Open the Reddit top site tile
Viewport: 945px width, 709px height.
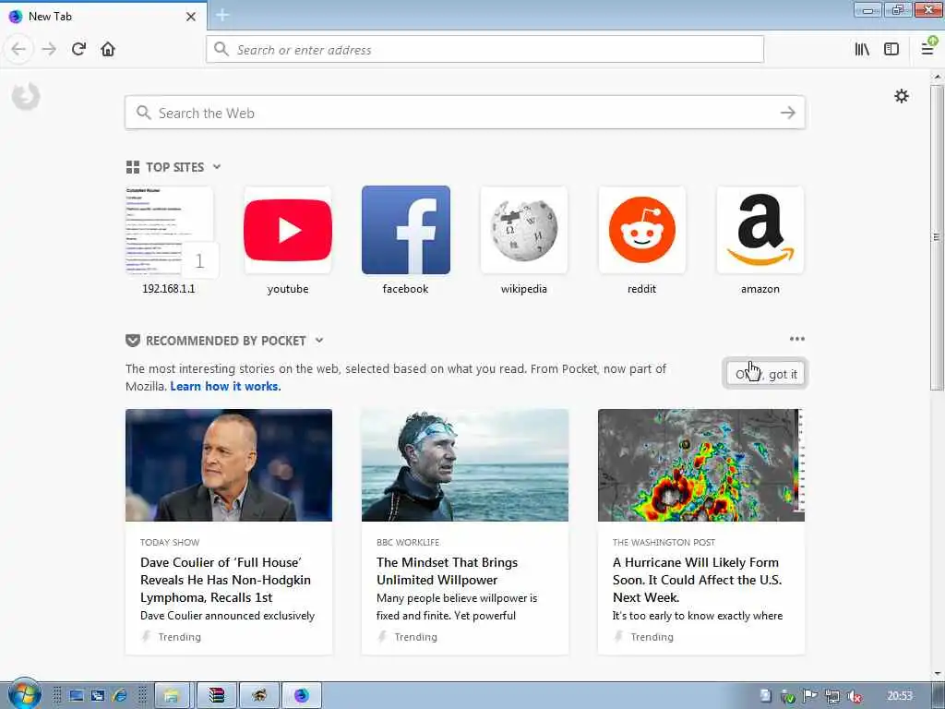pyautogui.click(x=642, y=230)
